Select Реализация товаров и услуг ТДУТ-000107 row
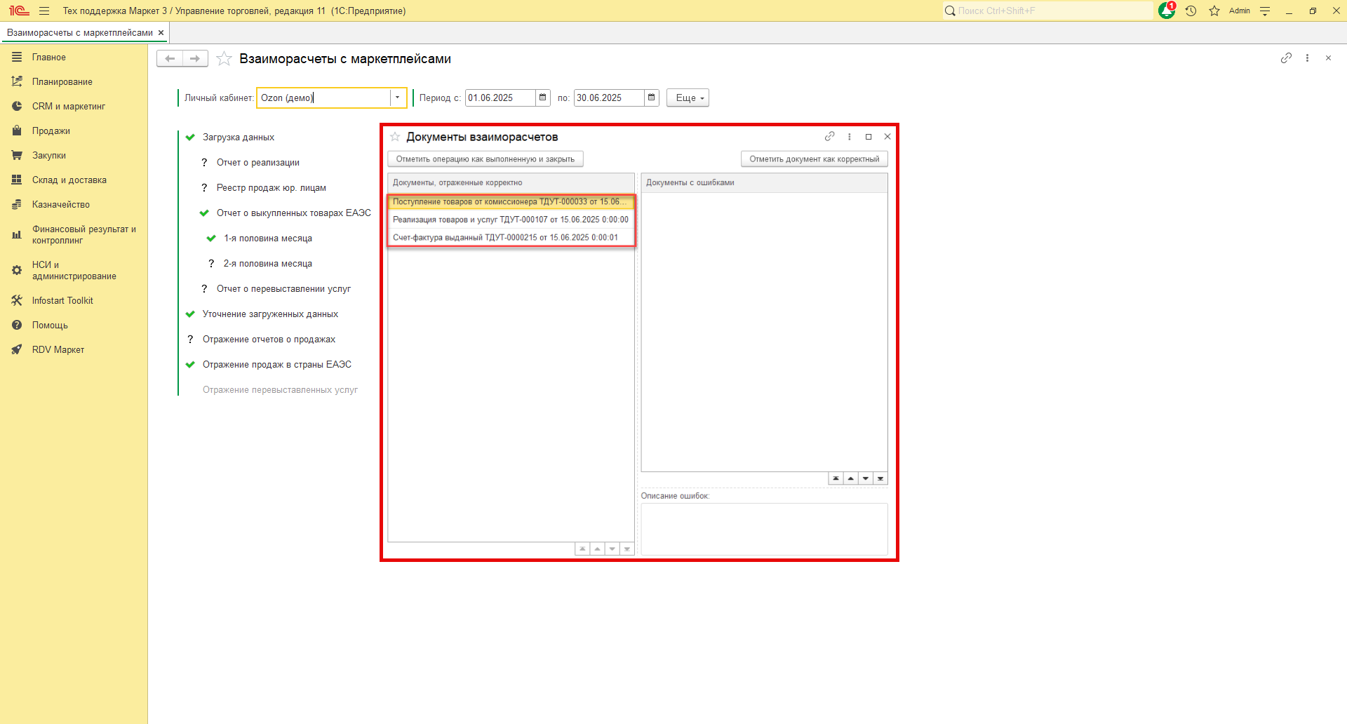Image resolution: width=1347 pixels, height=724 pixels. click(x=510, y=220)
